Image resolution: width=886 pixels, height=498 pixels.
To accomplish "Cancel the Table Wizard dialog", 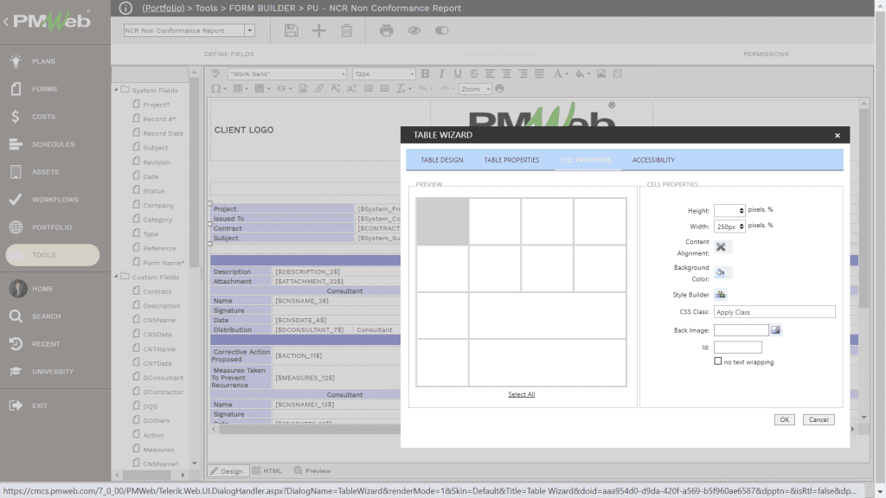I will point(819,419).
